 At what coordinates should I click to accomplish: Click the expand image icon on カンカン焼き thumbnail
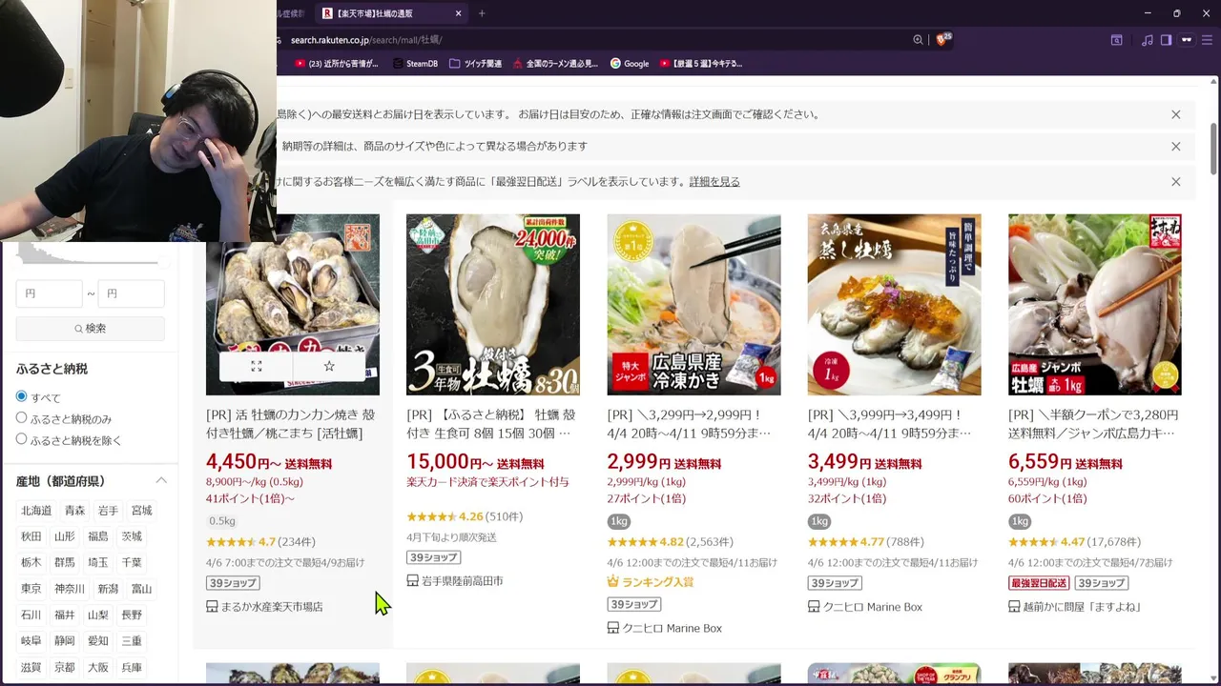[x=256, y=367]
